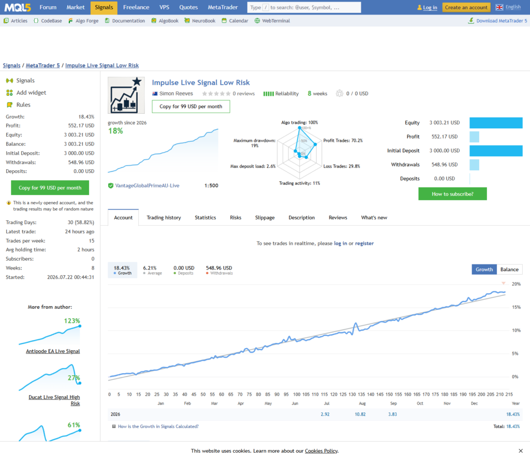Click the MQL5 logo
Image resolution: width=530 pixels, height=460 pixels.
pyautogui.click(x=18, y=7)
